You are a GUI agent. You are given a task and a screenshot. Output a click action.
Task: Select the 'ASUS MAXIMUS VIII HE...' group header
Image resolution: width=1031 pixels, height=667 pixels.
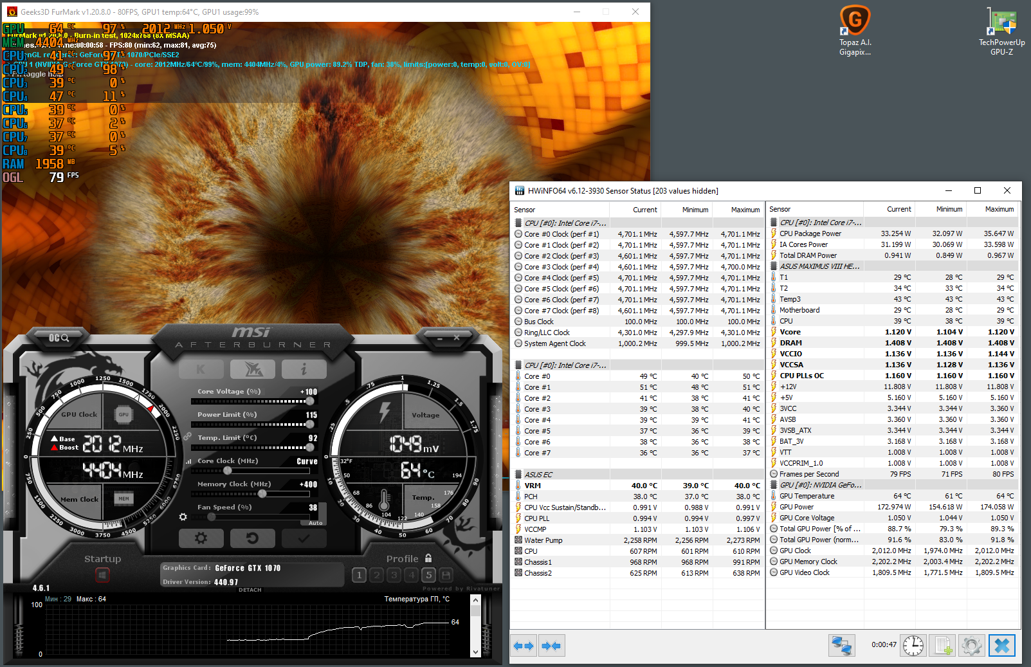click(x=893, y=266)
